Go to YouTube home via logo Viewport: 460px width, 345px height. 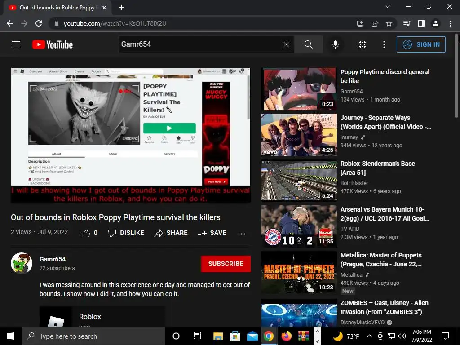[53, 44]
